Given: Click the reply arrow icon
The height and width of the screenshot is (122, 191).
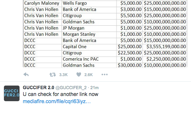Looking at the screenshot, I should click(x=26, y=75).
